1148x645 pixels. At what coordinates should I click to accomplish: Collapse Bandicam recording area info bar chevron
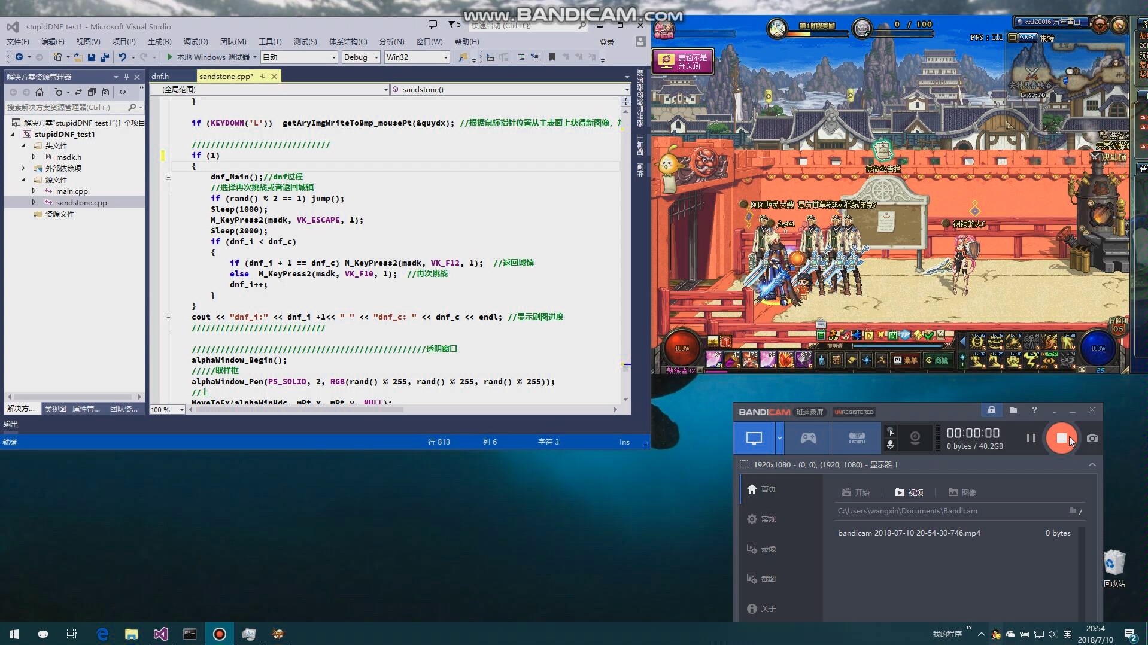pos(1092,464)
